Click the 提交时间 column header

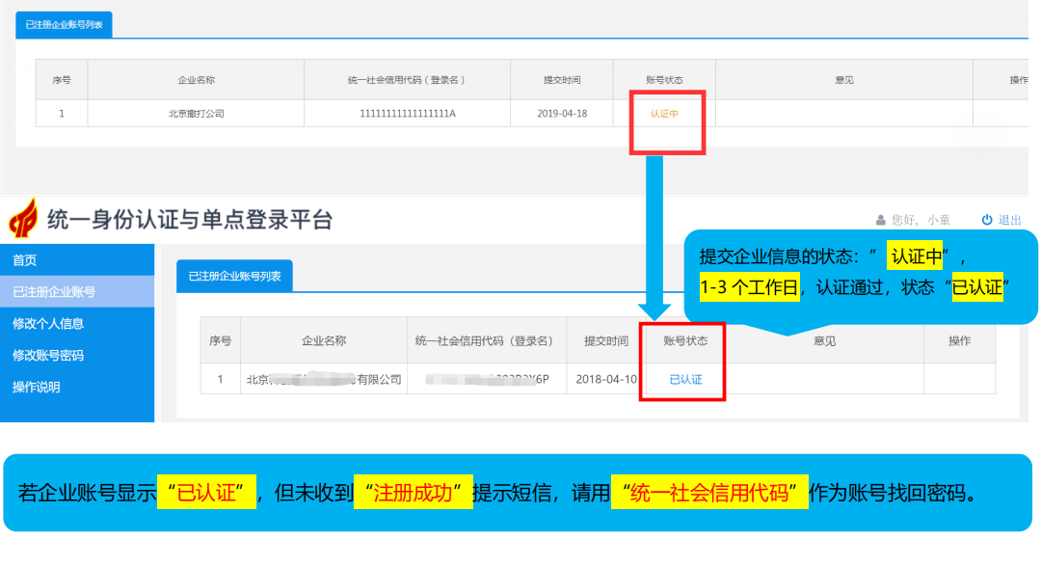pos(563,80)
